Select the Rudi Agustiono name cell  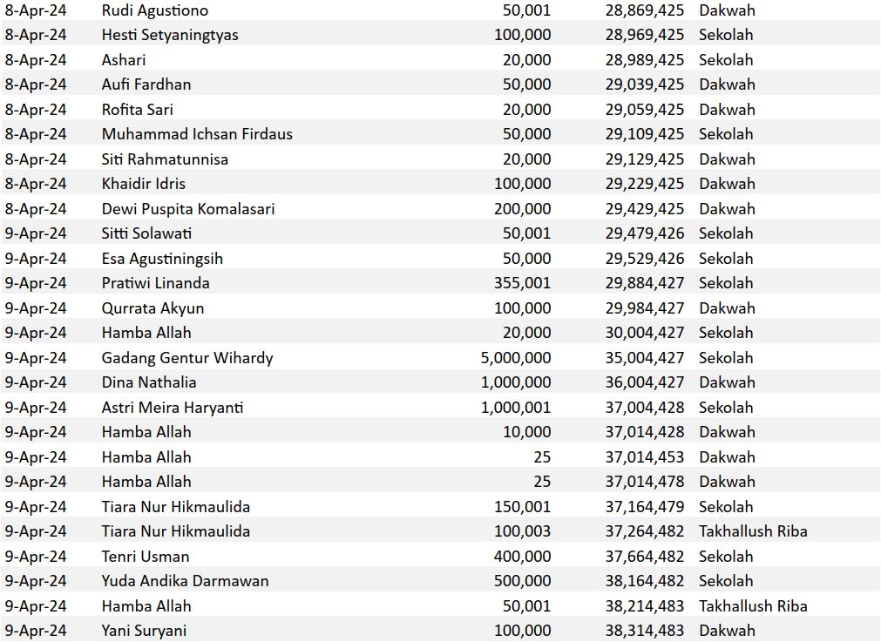(154, 10)
